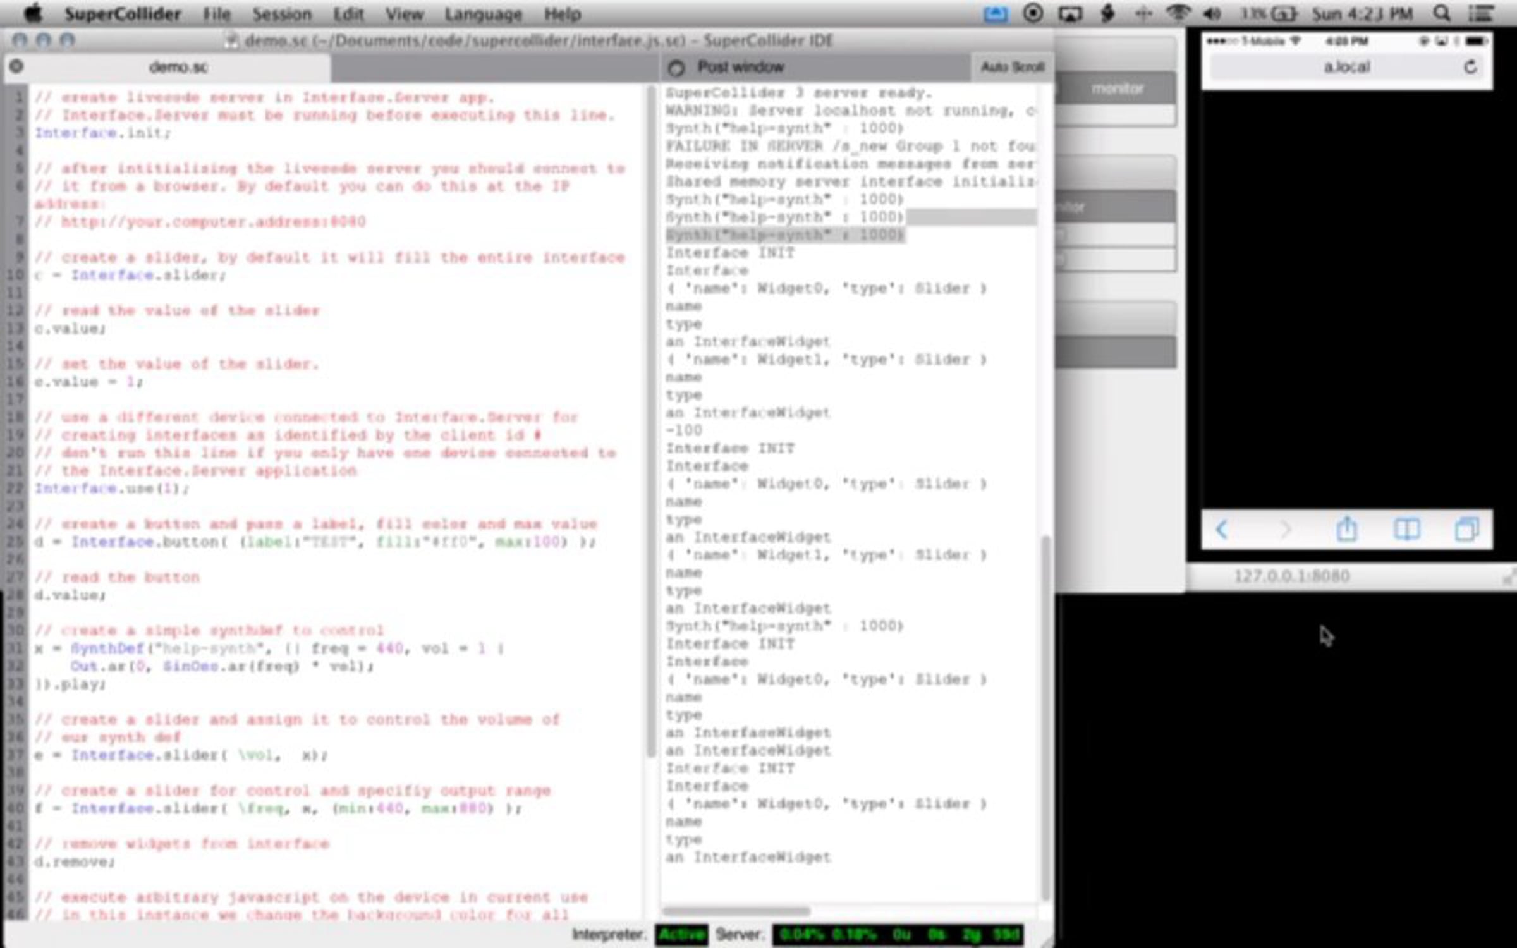
Task: Open Spotlight search
Action: coord(1442,14)
